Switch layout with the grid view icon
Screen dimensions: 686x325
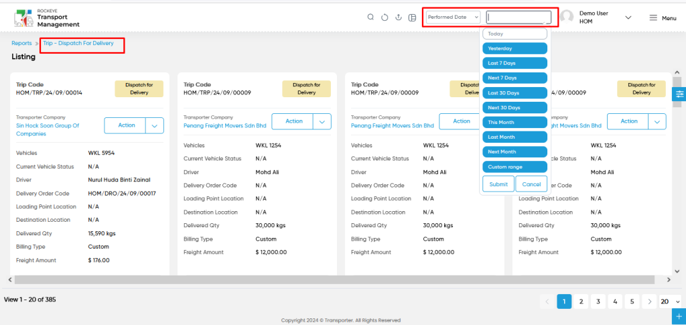pos(412,17)
